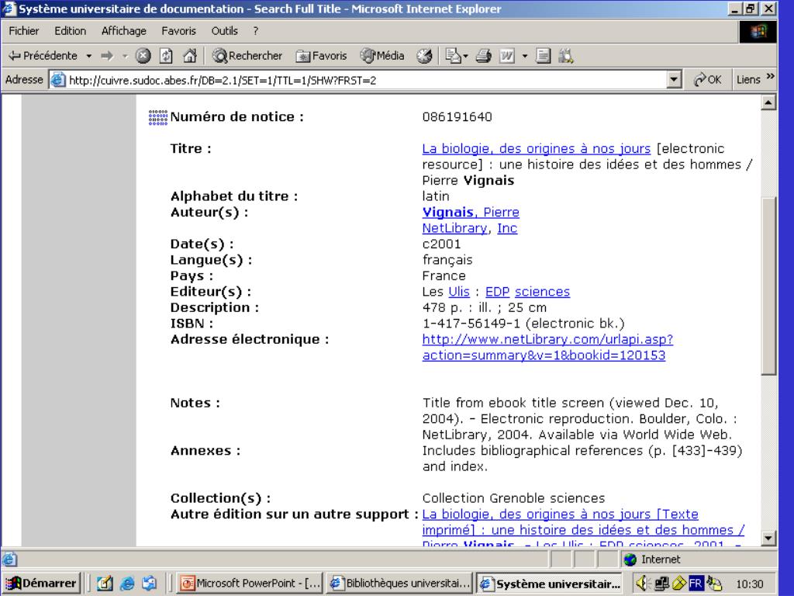Switch to Microsoft PowerPoint taskbar window
This screenshot has height=596, width=794.
(x=250, y=584)
